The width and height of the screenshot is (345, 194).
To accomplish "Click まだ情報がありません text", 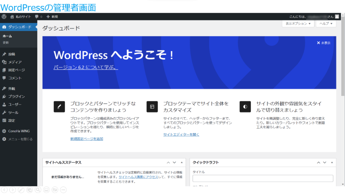I will (67, 177).
